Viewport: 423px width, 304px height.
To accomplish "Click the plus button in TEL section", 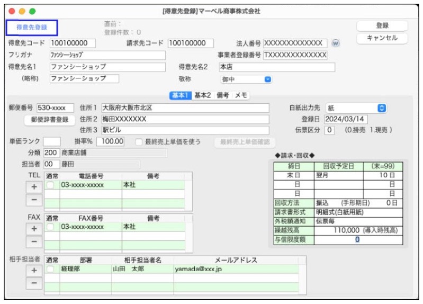I will coord(34,187).
